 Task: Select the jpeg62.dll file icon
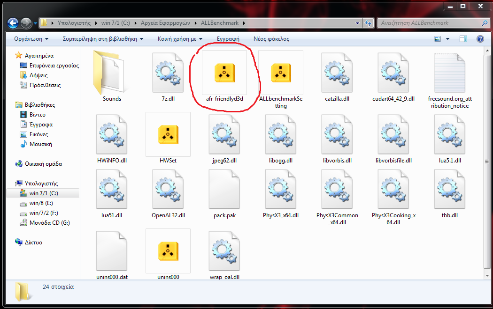pos(224,134)
